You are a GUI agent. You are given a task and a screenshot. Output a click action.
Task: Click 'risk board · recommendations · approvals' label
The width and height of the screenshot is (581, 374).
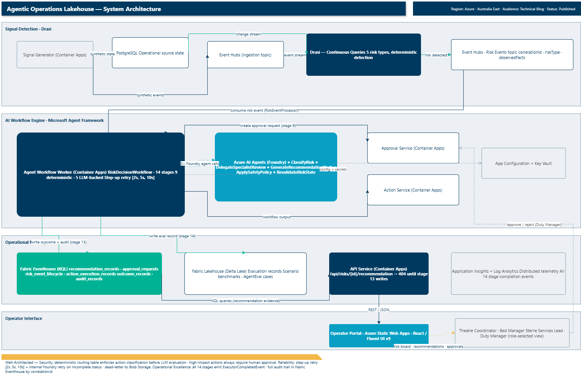point(428,347)
